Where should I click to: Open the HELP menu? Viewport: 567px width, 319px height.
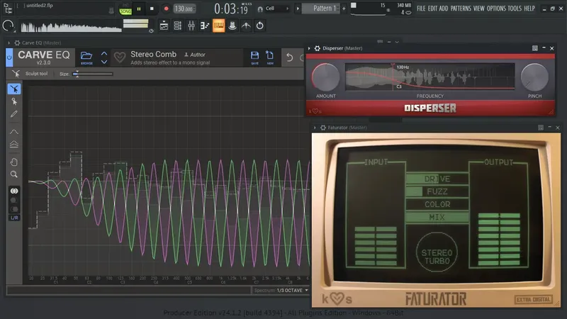coord(529,9)
